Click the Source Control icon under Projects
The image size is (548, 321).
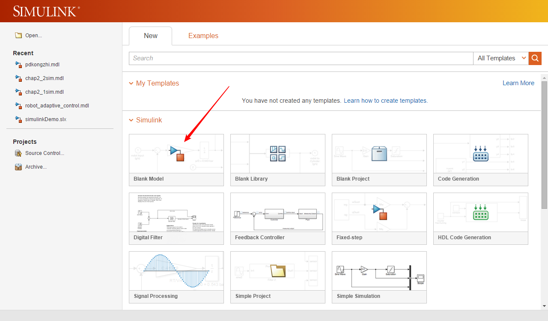[18, 153]
